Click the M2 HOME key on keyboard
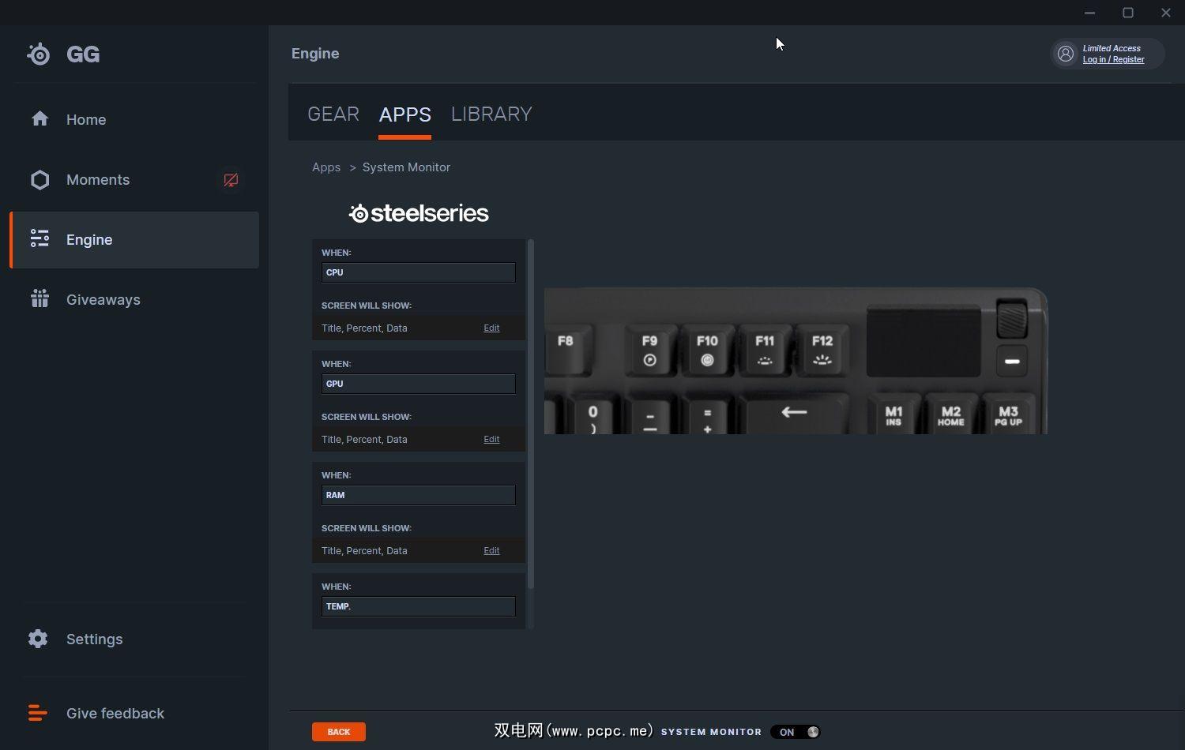The width and height of the screenshot is (1185, 750). click(951, 414)
